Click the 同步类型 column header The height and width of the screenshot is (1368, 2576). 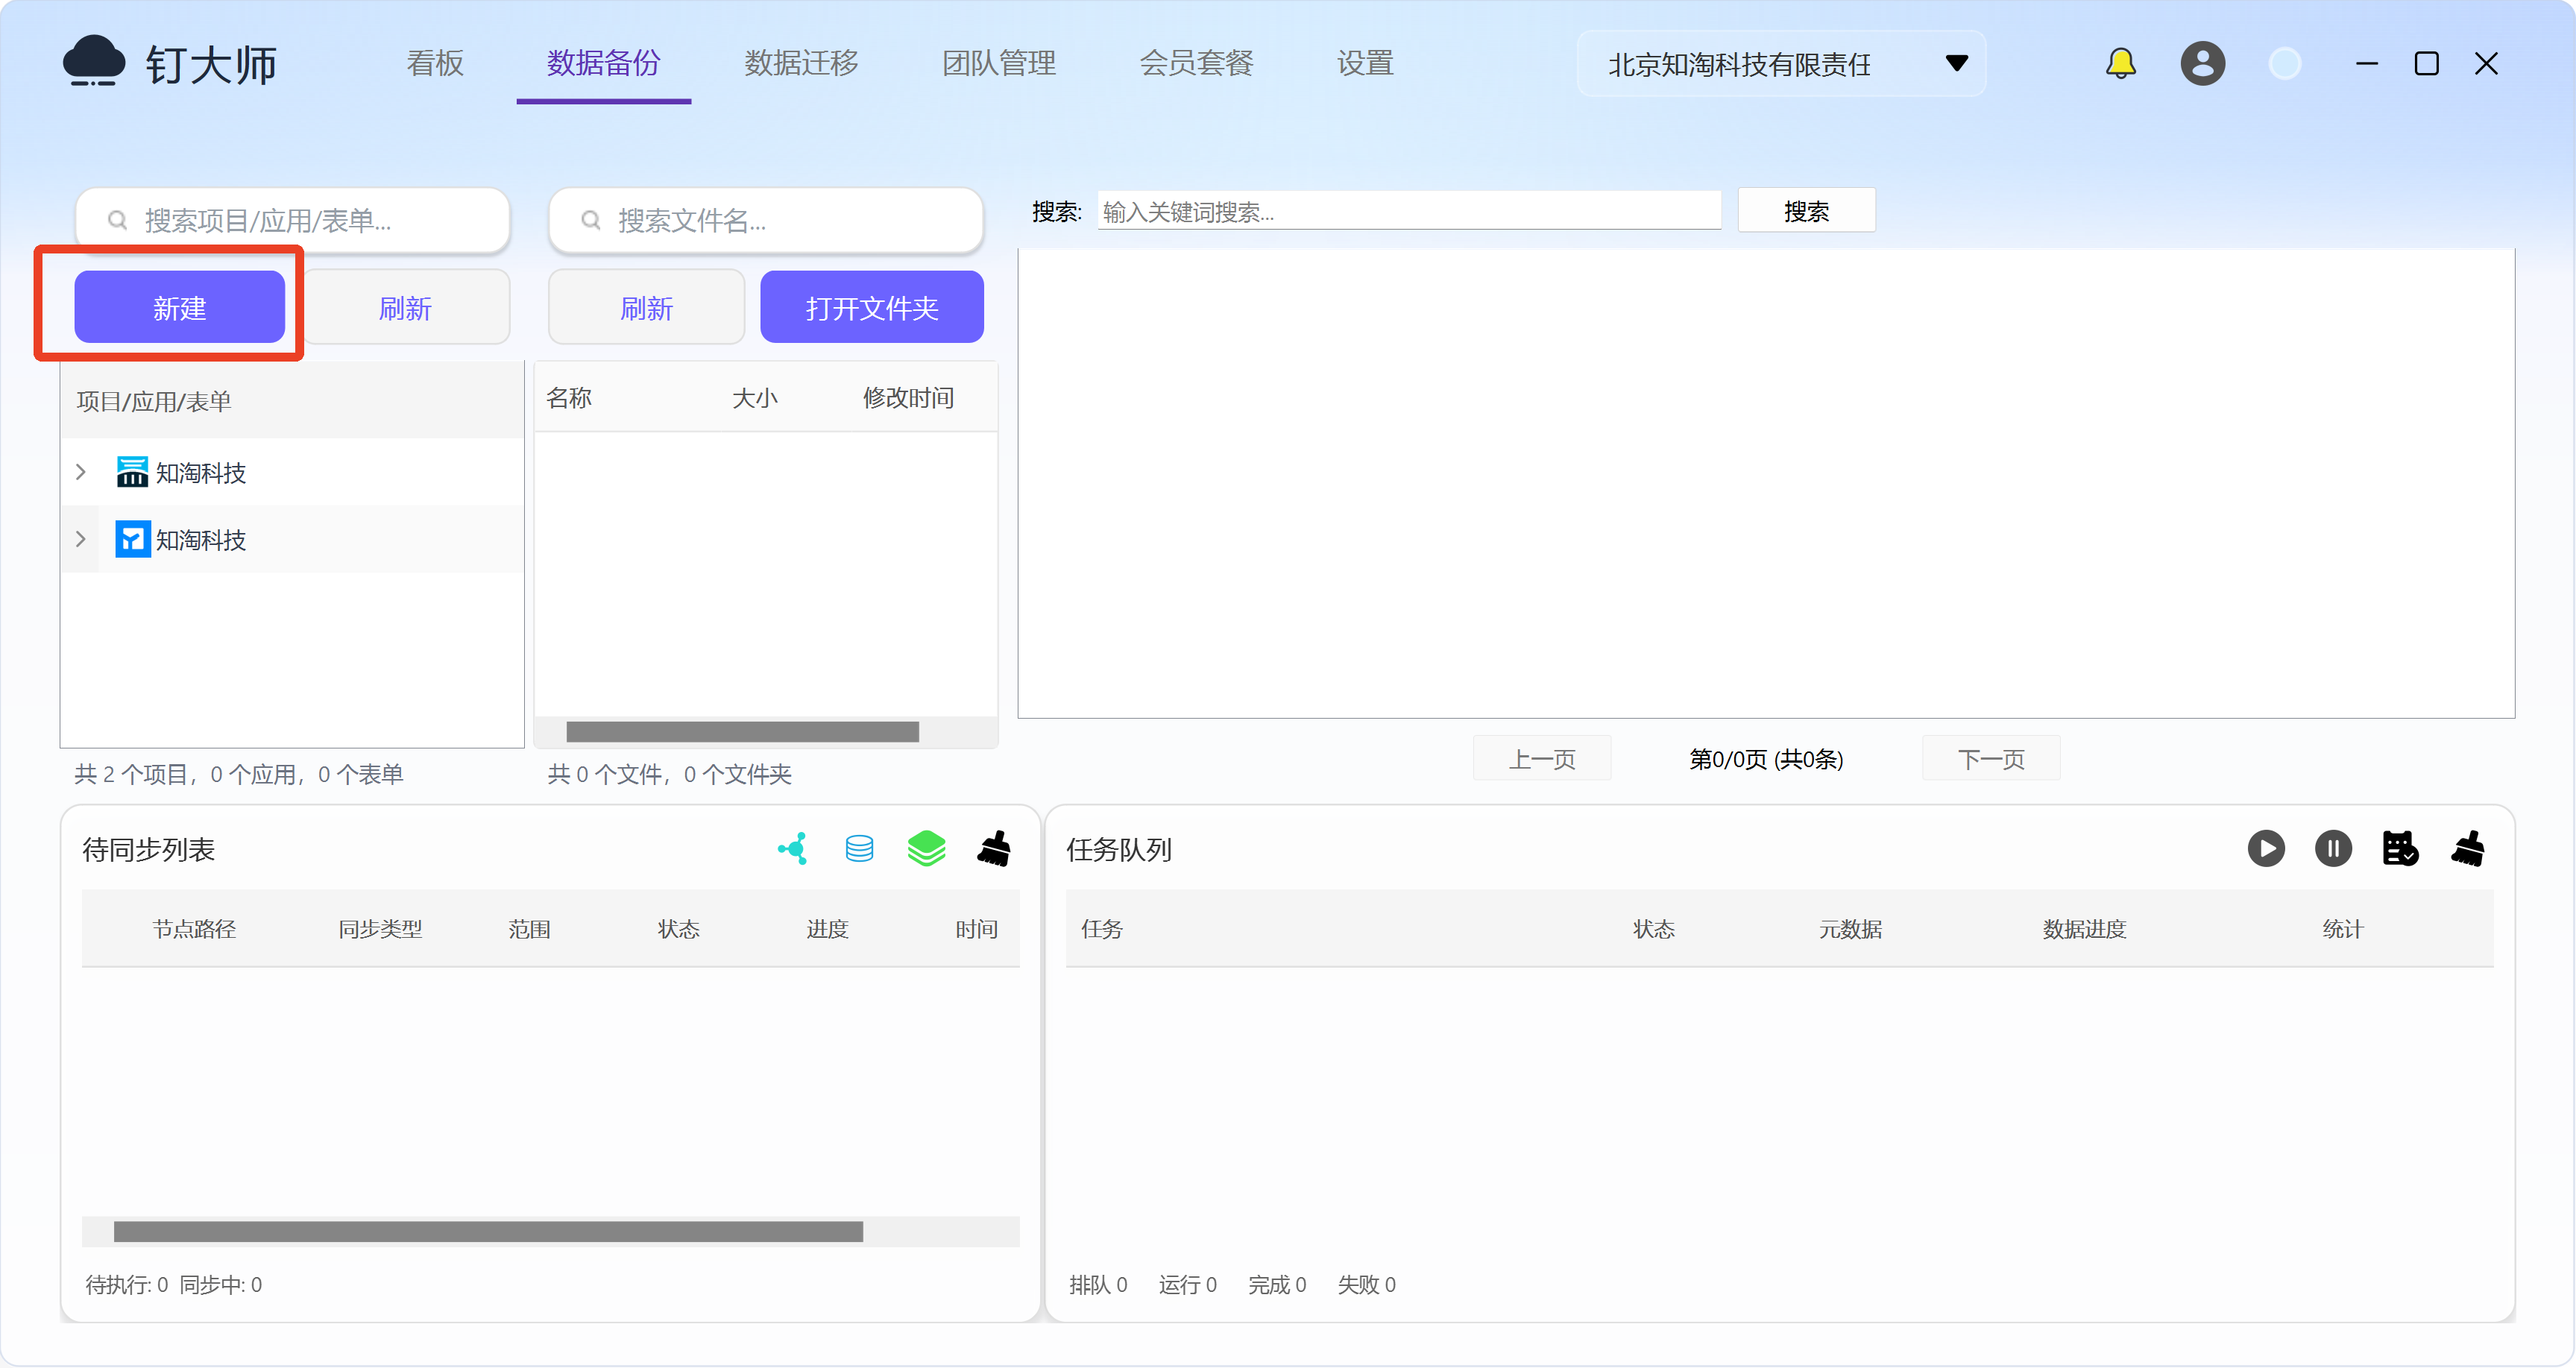tap(380, 928)
